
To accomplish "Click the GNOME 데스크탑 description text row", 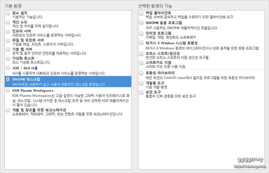I will point(59,84).
